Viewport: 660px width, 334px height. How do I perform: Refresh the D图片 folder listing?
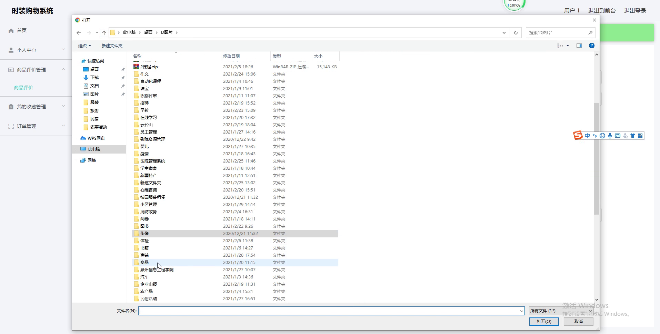[x=516, y=33]
